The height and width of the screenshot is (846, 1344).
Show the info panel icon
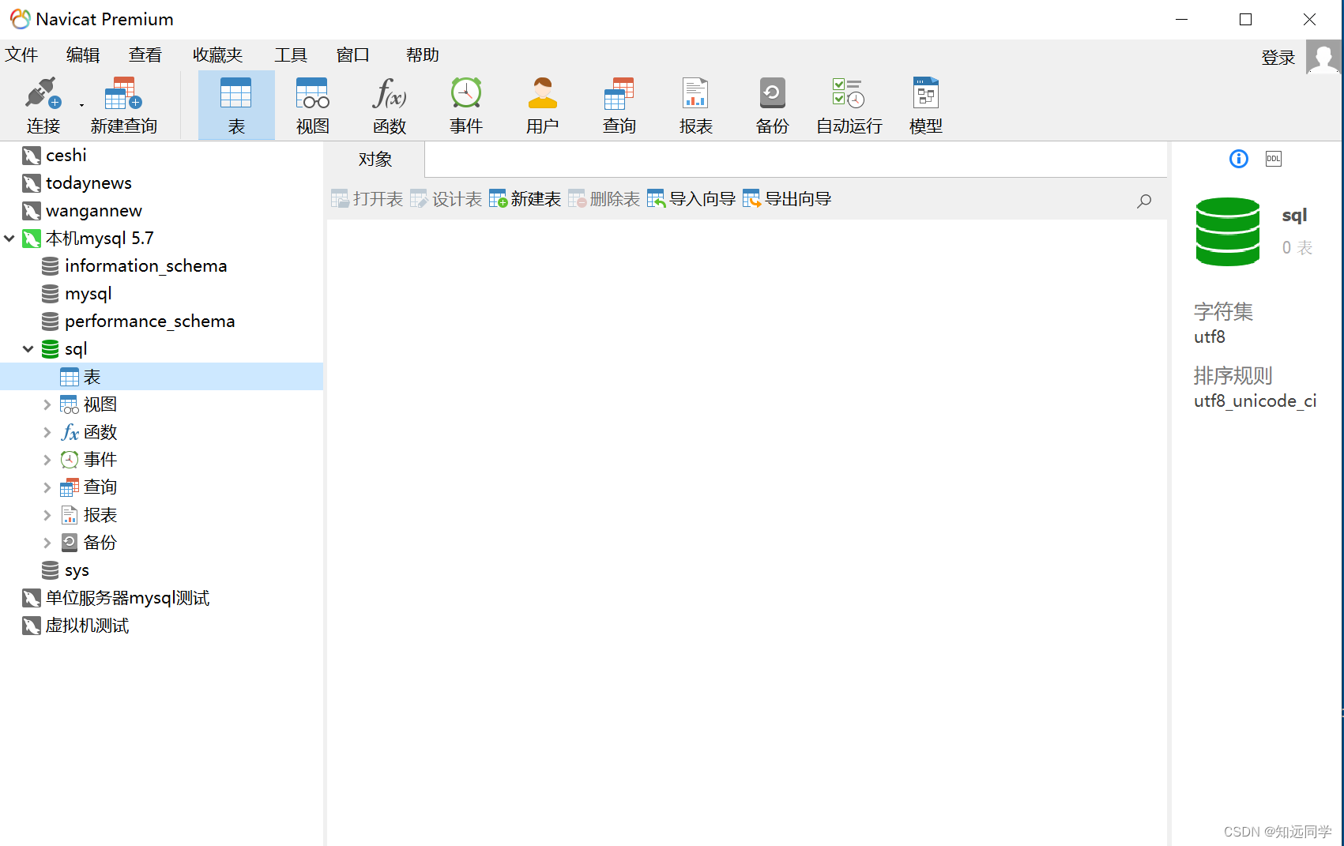[1239, 159]
